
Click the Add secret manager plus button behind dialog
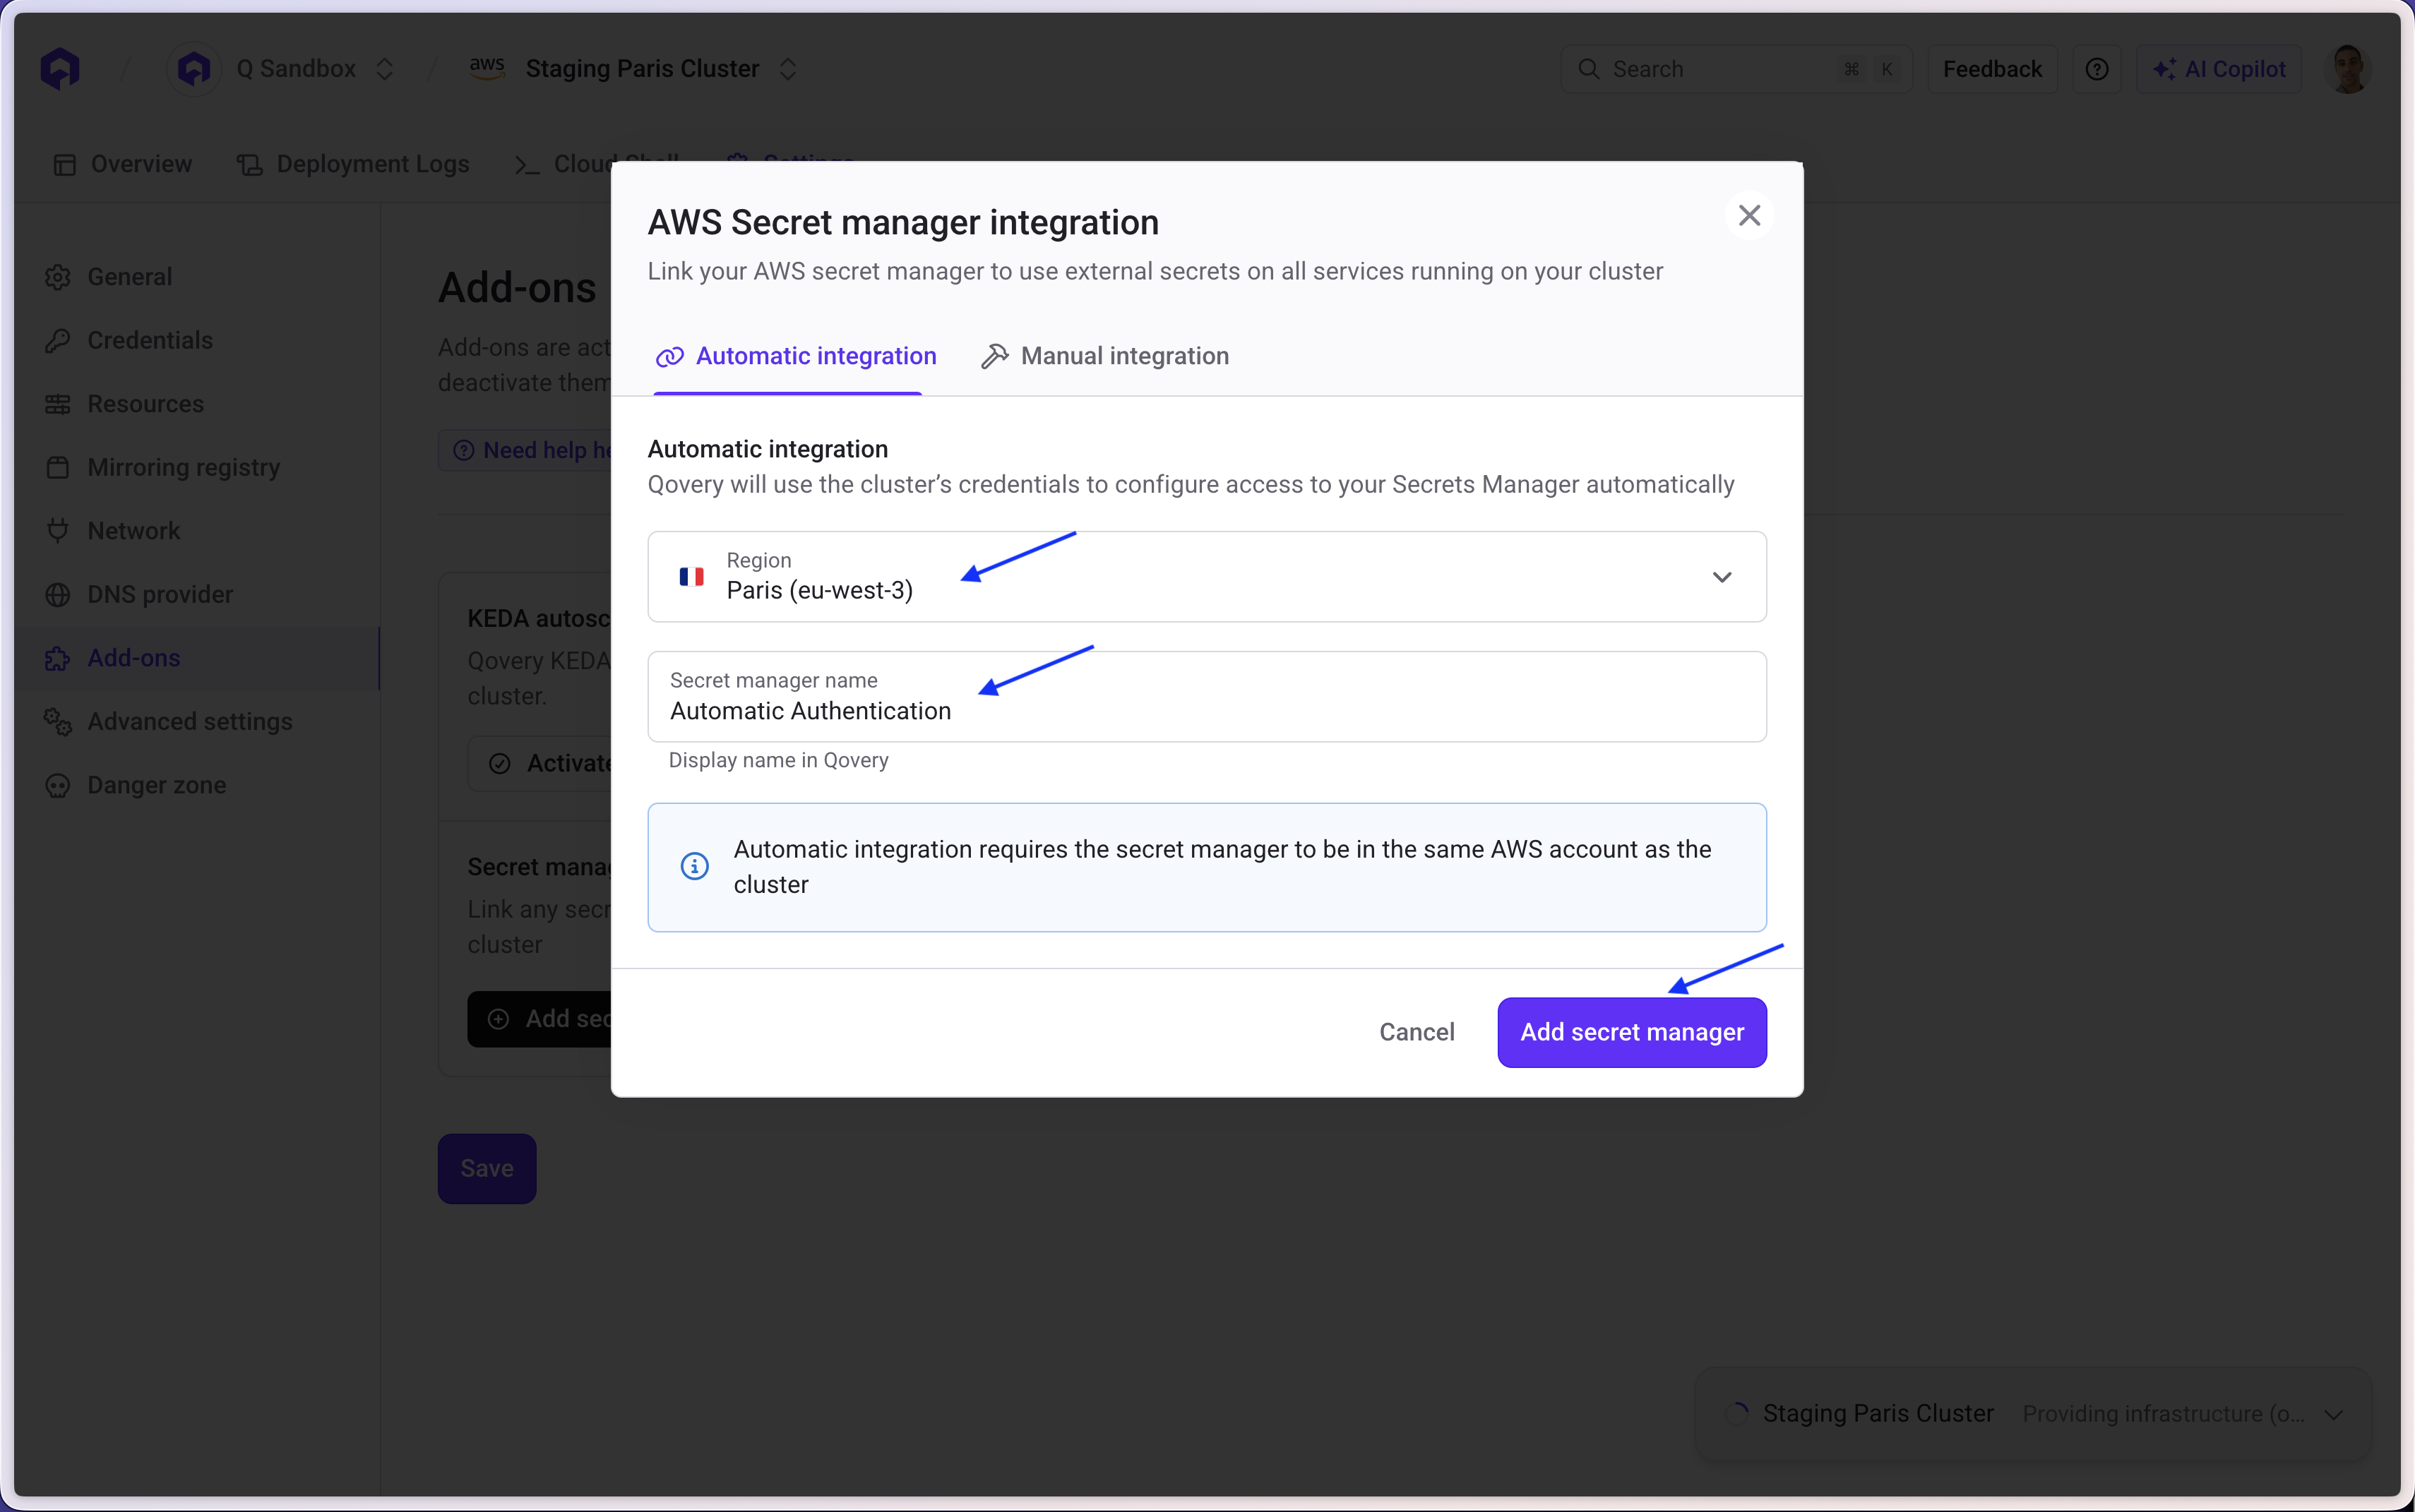[x=539, y=1019]
